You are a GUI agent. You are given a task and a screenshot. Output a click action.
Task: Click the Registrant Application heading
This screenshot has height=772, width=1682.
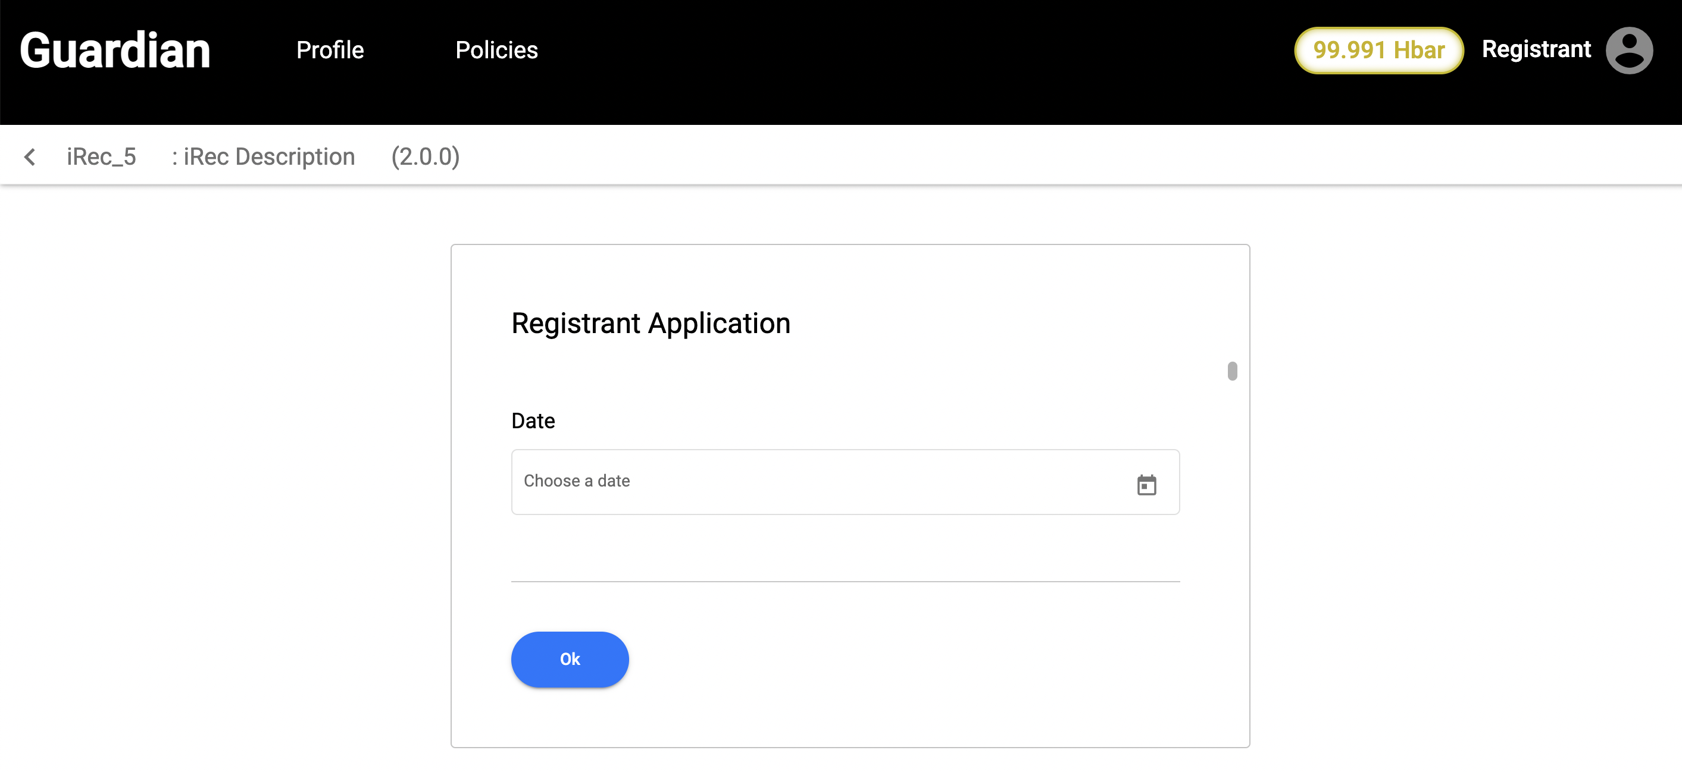[x=651, y=323]
